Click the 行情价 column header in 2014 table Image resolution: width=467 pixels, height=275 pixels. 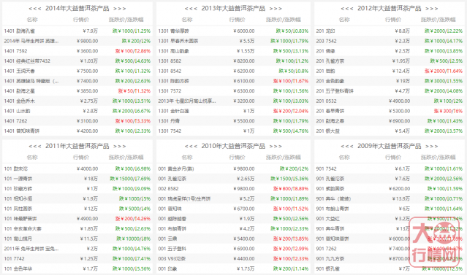(81, 20)
